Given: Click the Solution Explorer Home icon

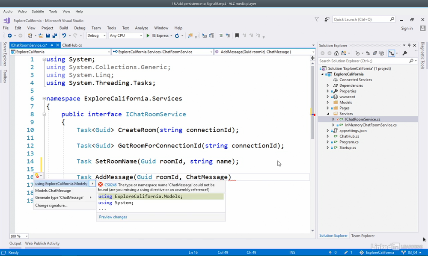Looking at the screenshot, I should click(x=336, y=53).
